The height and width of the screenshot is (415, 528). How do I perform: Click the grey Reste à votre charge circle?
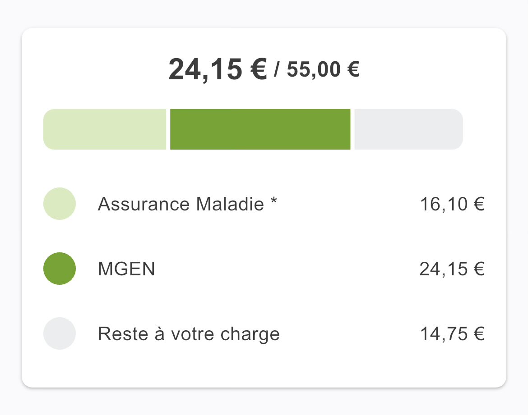[60, 333]
